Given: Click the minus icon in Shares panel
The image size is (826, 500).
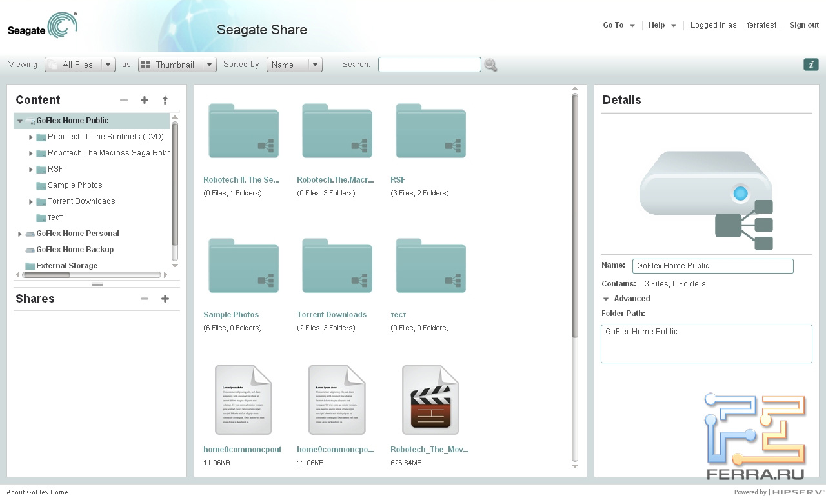Looking at the screenshot, I should [145, 299].
